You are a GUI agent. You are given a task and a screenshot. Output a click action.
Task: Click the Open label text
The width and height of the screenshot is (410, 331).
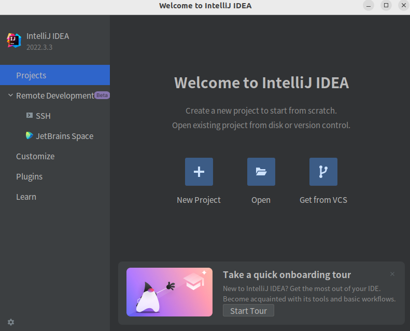[x=261, y=200]
